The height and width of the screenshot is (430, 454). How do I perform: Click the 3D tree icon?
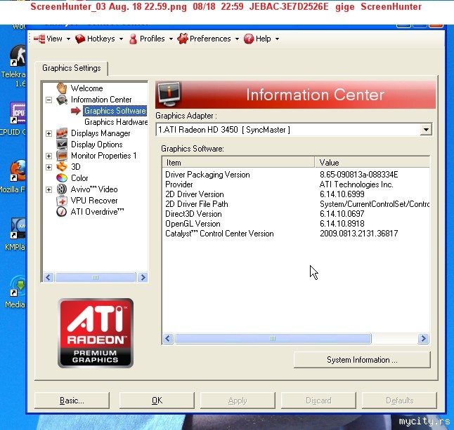[x=62, y=167]
